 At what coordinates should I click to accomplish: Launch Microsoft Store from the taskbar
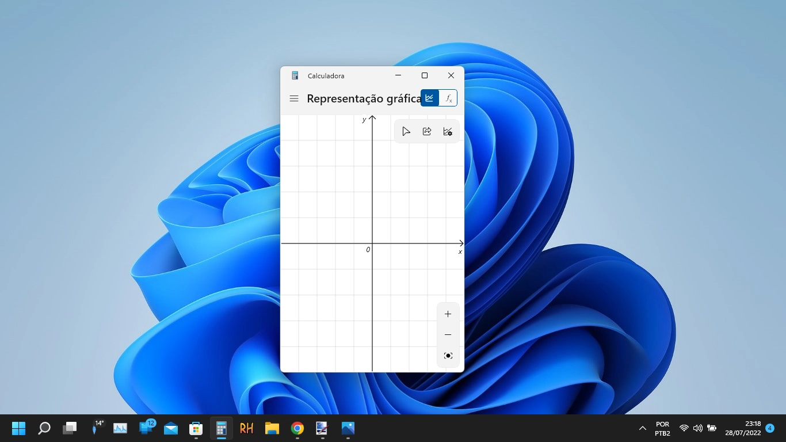(x=196, y=428)
